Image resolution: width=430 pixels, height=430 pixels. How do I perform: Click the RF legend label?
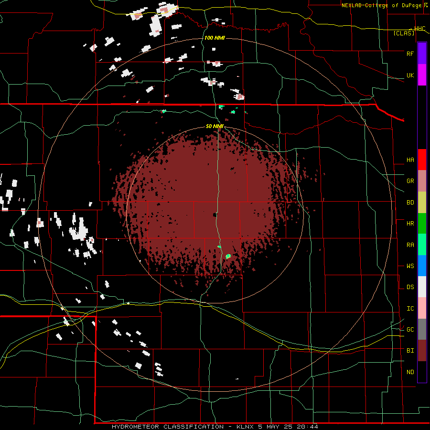pos(410,54)
